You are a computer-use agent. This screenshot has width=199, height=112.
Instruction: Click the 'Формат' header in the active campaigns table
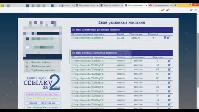pyautogui.click(x=120, y=34)
